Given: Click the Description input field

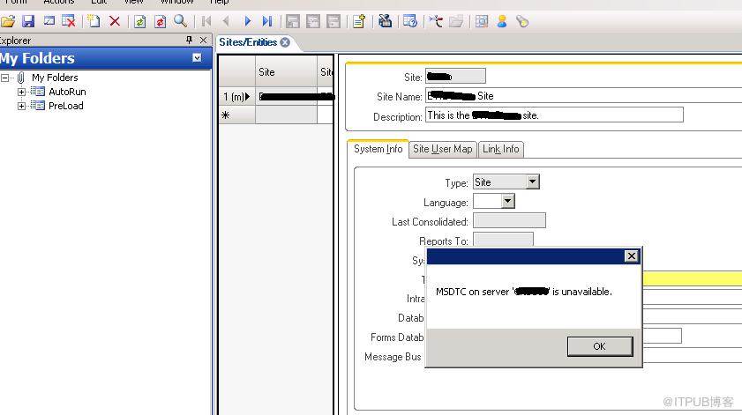Looking at the screenshot, I should click(x=554, y=115).
